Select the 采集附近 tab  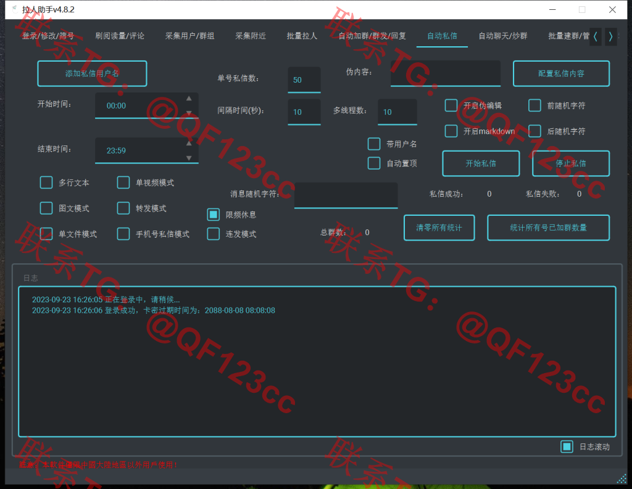251,36
